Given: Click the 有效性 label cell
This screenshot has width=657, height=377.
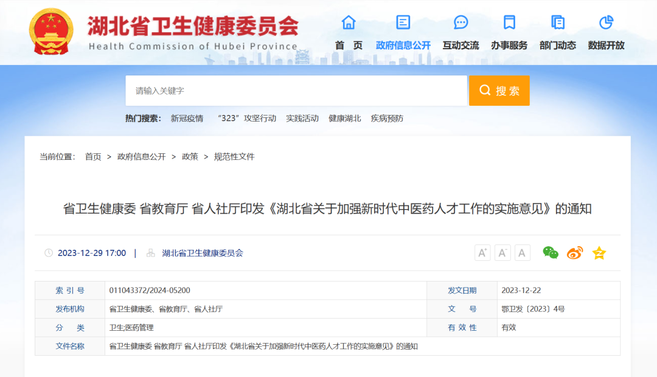Looking at the screenshot, I should pyautogui.click(x=462, y=328).
